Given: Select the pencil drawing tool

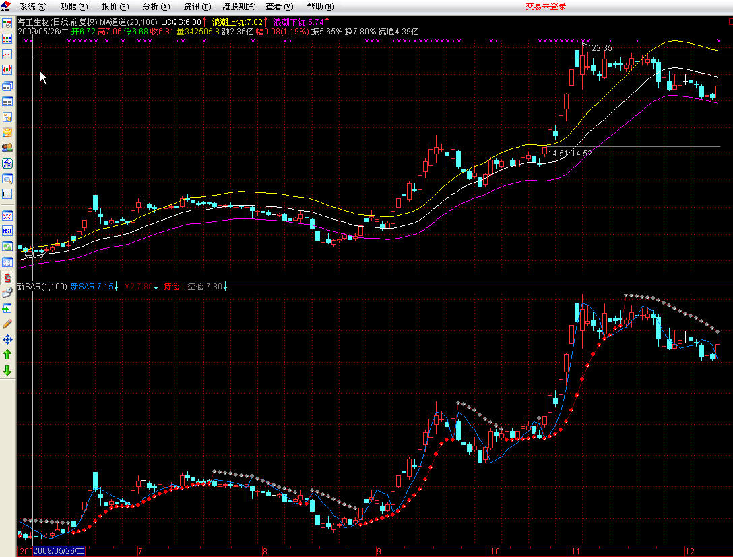Looking at the screenshot, I should coord(7,324).
